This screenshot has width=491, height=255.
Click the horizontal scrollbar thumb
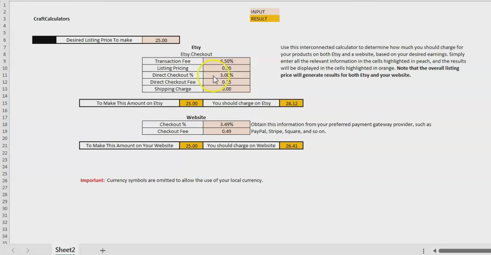coord(464,250)
